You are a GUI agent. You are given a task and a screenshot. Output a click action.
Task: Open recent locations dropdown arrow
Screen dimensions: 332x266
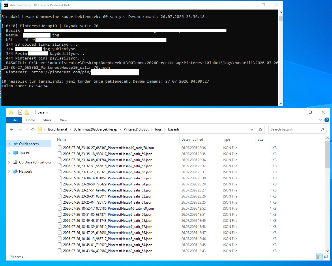(x=27, y=129)
